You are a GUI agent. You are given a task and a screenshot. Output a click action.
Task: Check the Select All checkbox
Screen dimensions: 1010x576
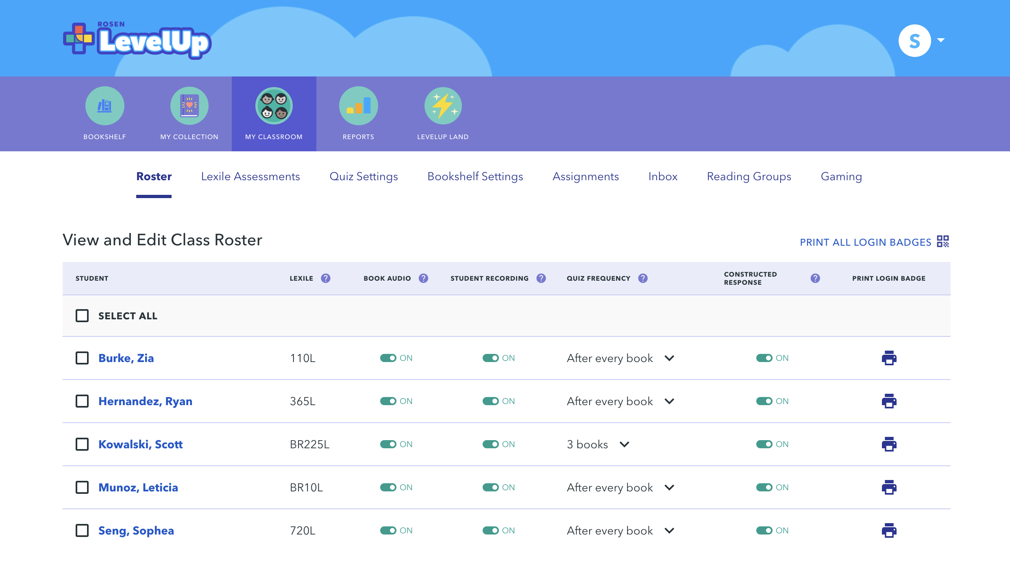click(x=82, y=316)
